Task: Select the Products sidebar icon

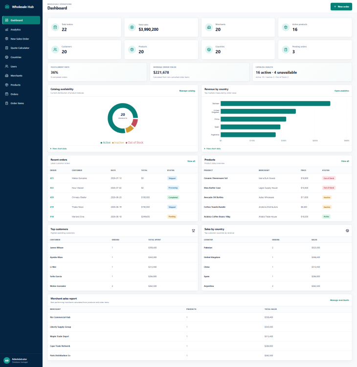Action: tap(6, 85)
